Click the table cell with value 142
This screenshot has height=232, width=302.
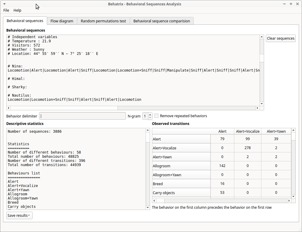222,166
